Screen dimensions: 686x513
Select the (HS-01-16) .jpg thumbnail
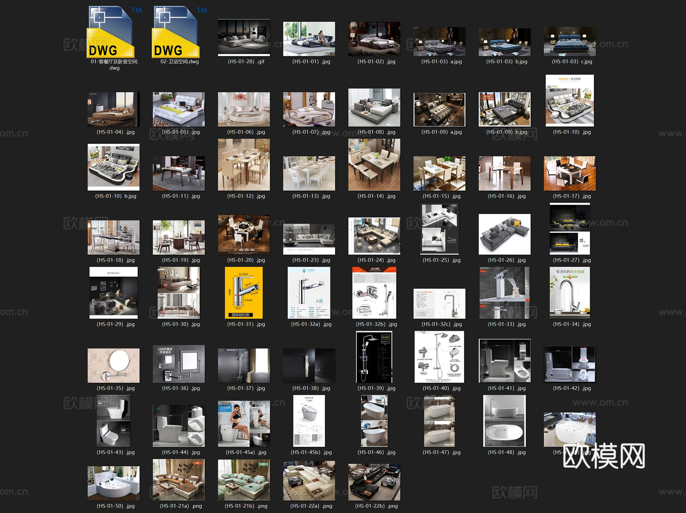coord(505,173)
